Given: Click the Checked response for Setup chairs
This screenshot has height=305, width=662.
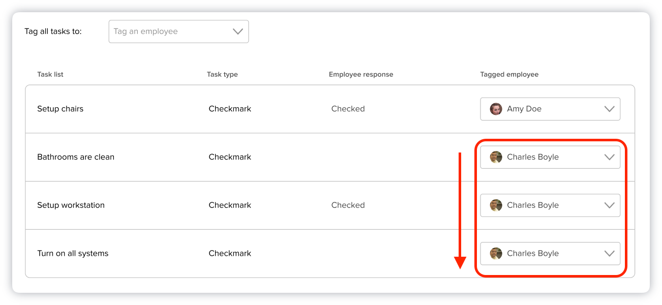Looking at the screenshot, I should (348, 109).
